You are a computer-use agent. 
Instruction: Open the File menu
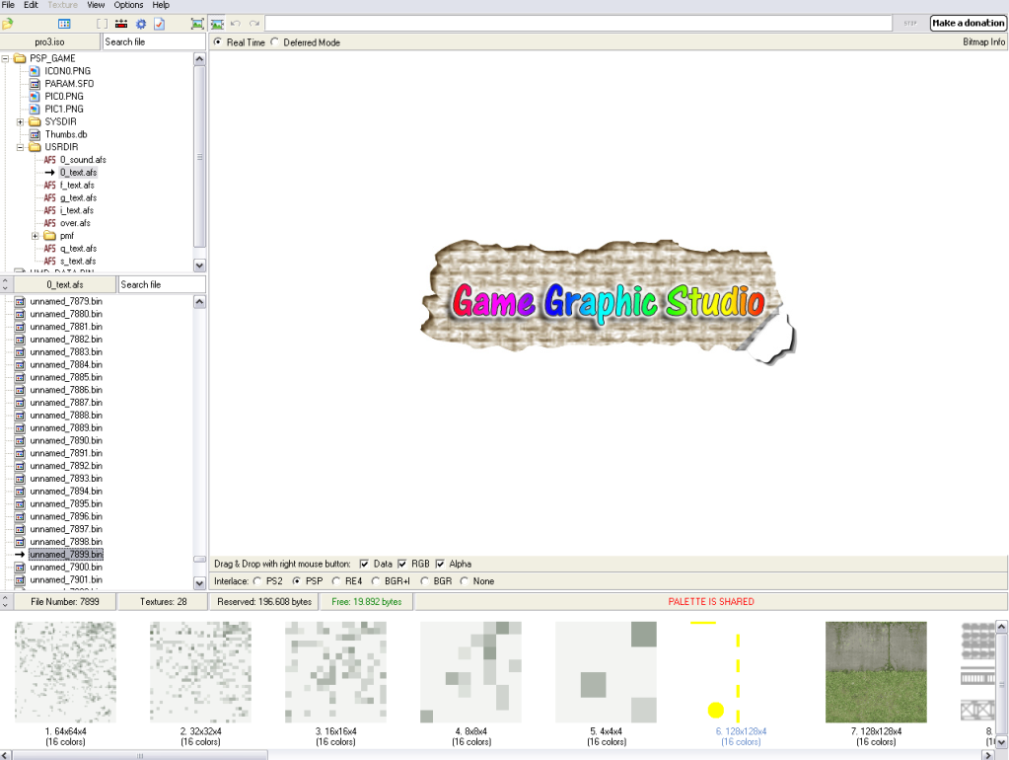pyautogui.click(x=8, y=5)
